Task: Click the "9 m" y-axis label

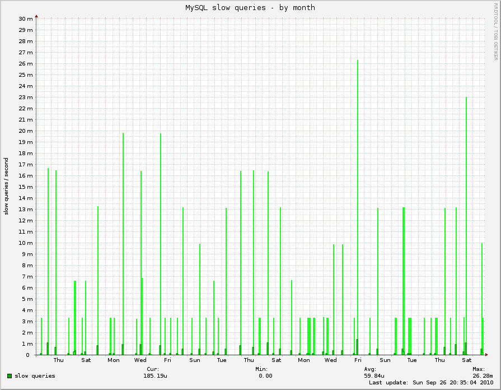Action: point(27,254)
